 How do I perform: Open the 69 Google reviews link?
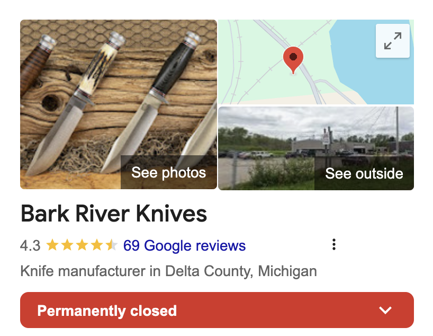click(184, 245)
